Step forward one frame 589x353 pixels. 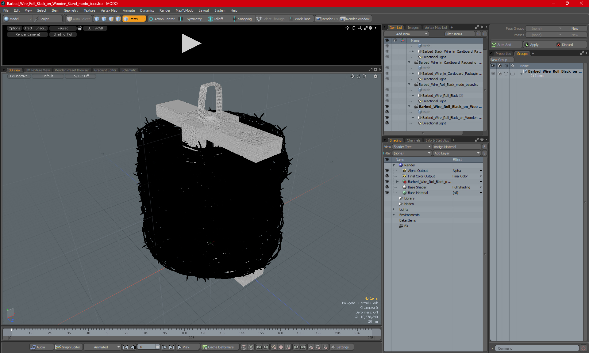tap(164, 347)
